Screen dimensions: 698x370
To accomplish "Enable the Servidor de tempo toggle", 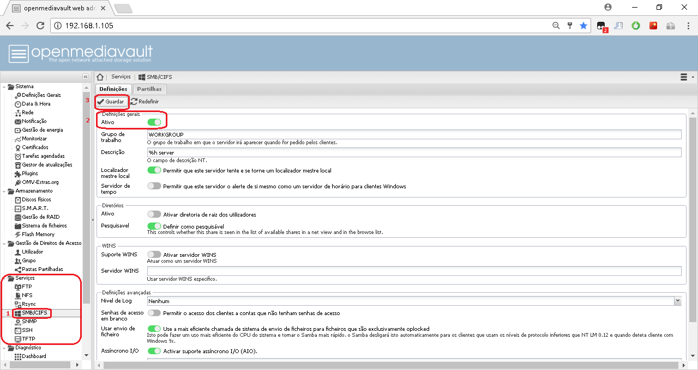I will point(154,186).
